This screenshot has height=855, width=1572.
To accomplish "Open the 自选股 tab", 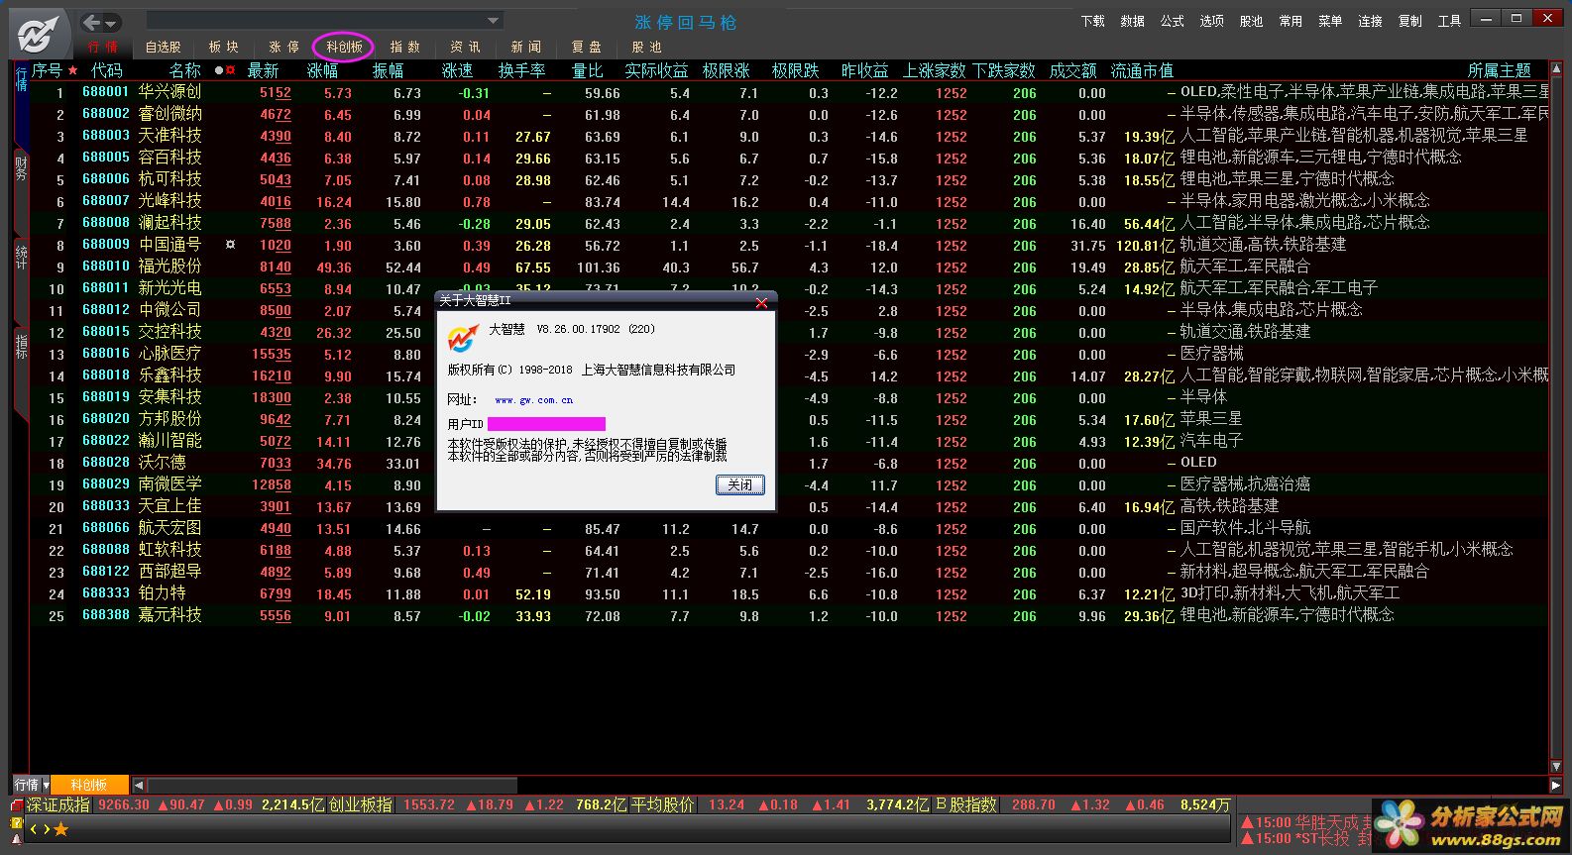I will (x=163, y=47).
